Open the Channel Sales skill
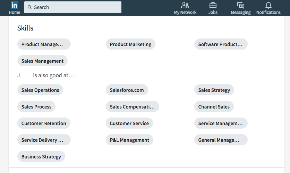The height and width of the screenshot is (173, 290). 214,106
